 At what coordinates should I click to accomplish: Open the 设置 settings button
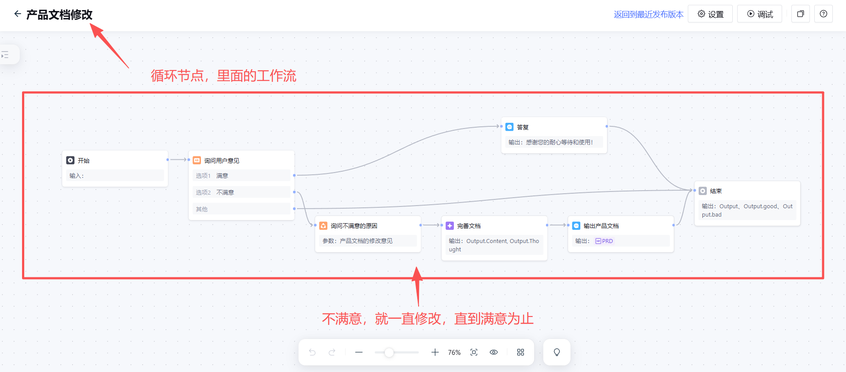(x=710, y=14)
